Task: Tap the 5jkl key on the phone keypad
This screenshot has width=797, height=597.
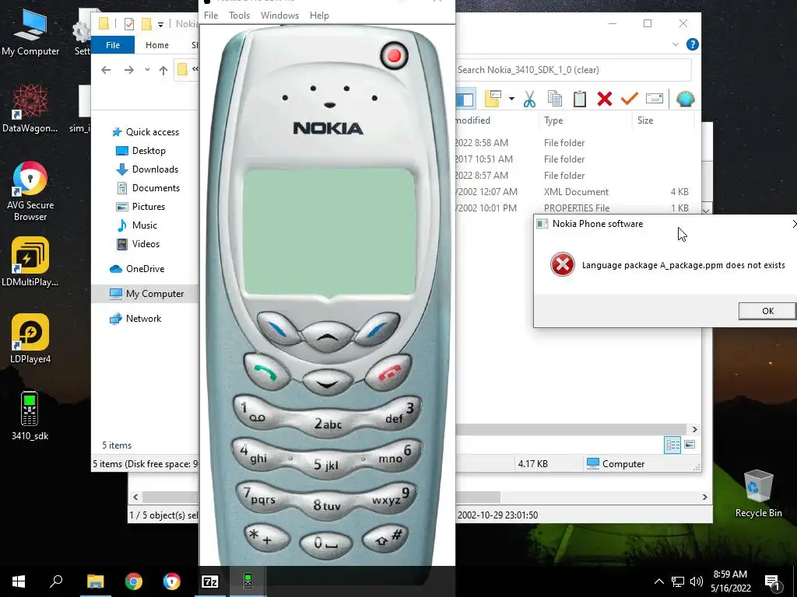Action: 326,464
